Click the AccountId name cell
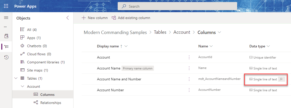291x108 pixels. click(x=205, y=57)
